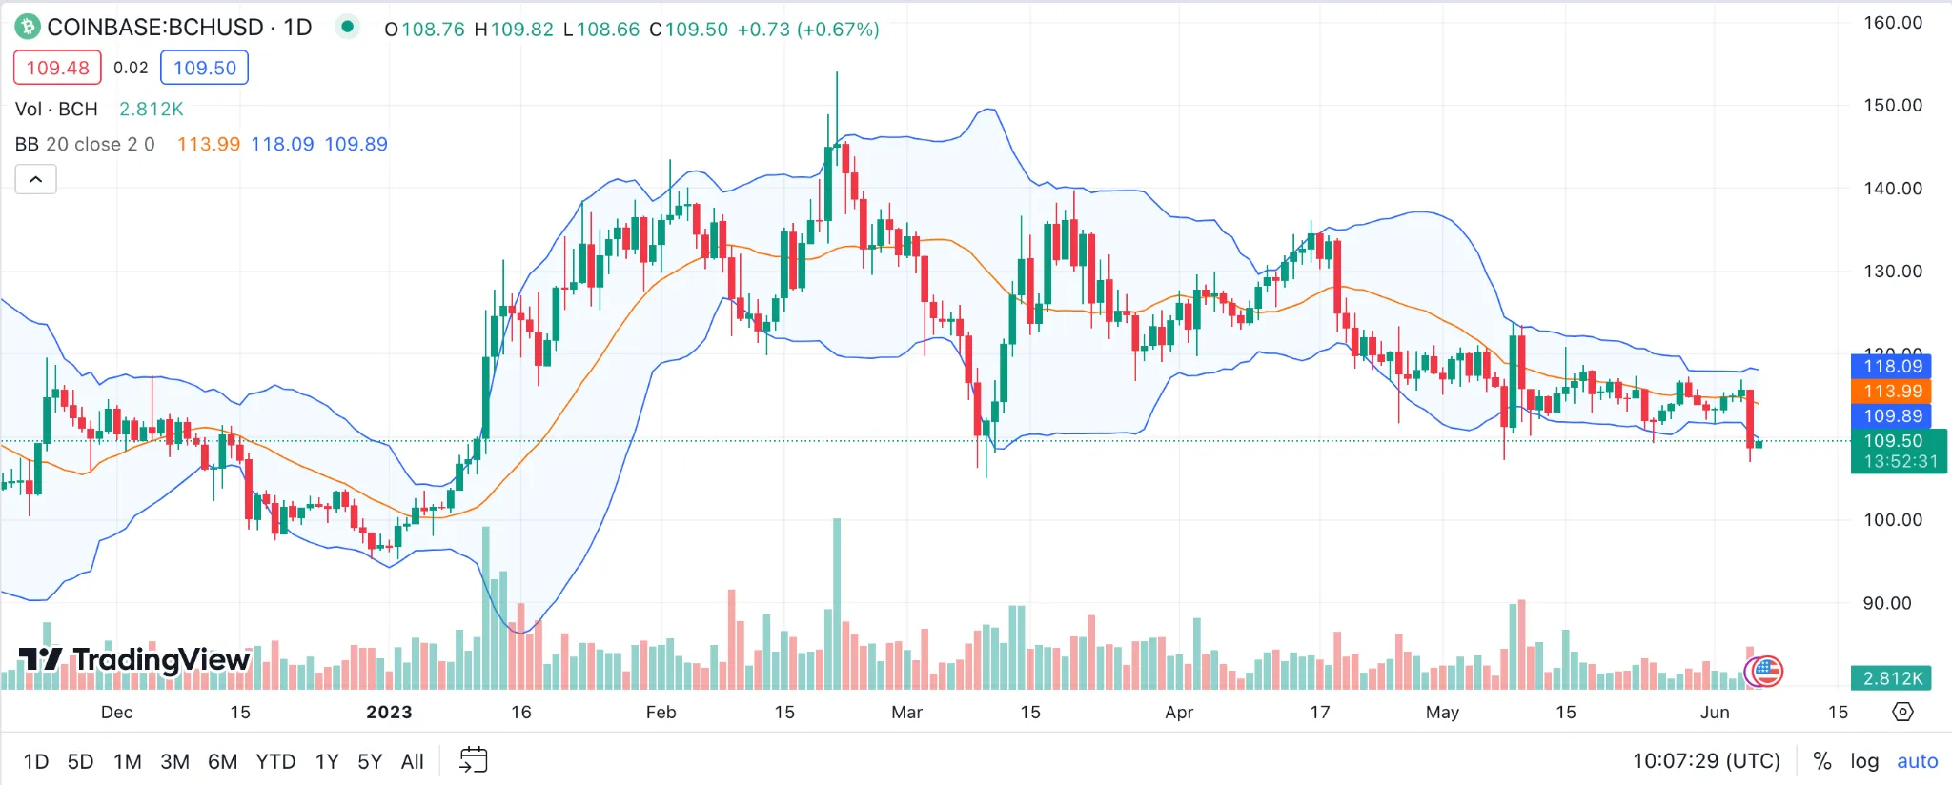Toggle percent scale mode
Image resolution: width=1952 pixels, height=785 pixels.
(x=1821, y=761)
